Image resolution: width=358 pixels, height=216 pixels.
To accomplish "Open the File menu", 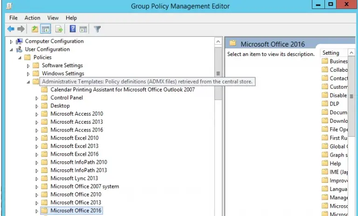I will [x=14, y=18].
